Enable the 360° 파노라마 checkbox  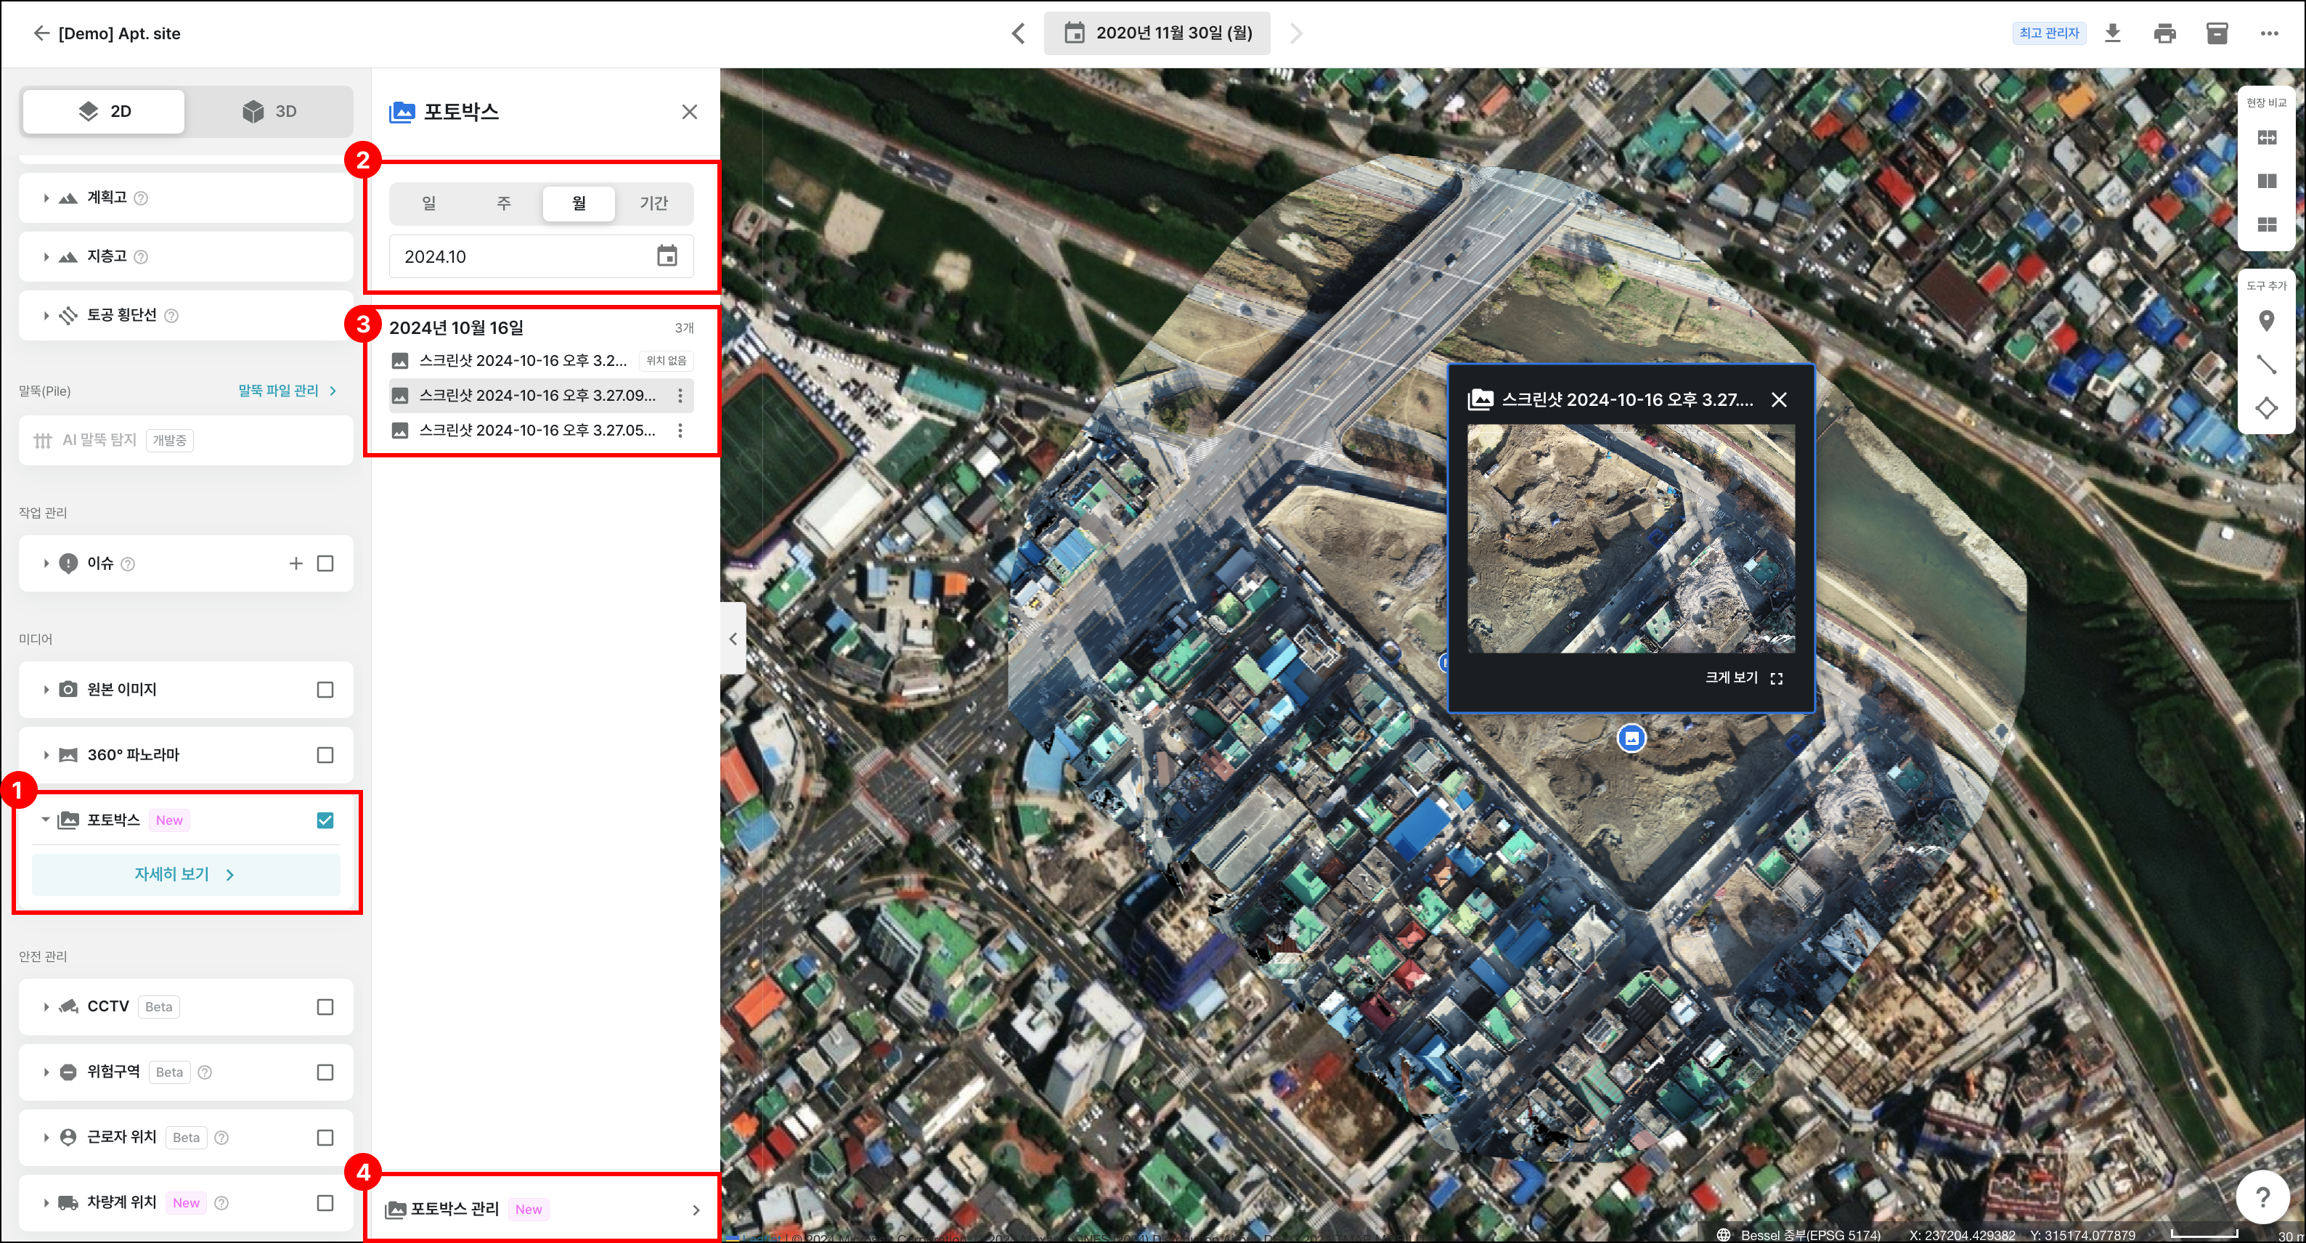click(x=325, y=755)
